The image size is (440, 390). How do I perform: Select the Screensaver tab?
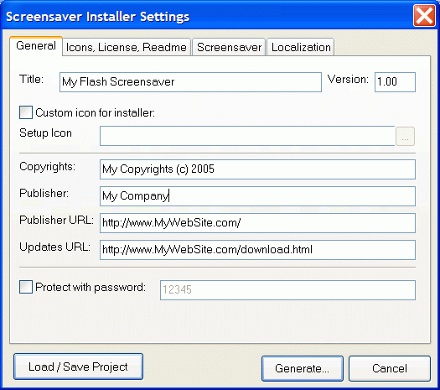pyautogui.click(x=229, y=47)
